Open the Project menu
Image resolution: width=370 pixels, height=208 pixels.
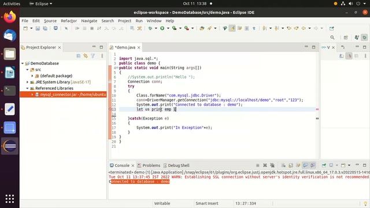coord(125,21)
